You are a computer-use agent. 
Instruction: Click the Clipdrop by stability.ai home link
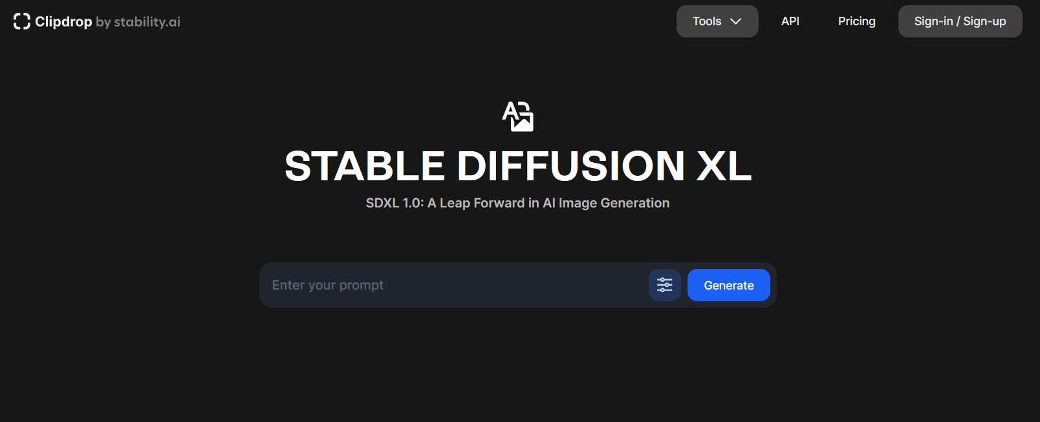click(97, 21)
